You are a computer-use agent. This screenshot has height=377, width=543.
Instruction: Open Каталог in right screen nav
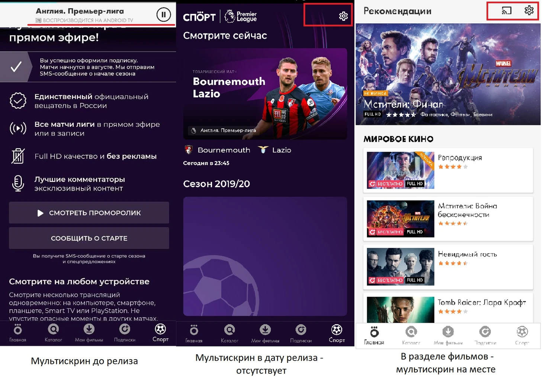point(411,335)
